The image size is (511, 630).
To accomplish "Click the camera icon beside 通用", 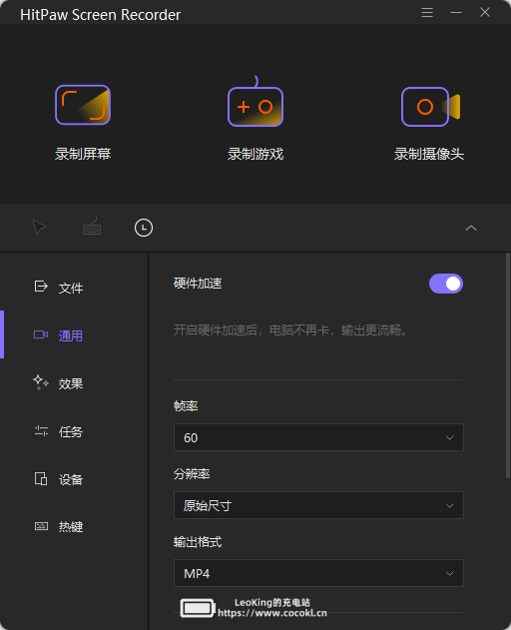I will click(41, 334).
